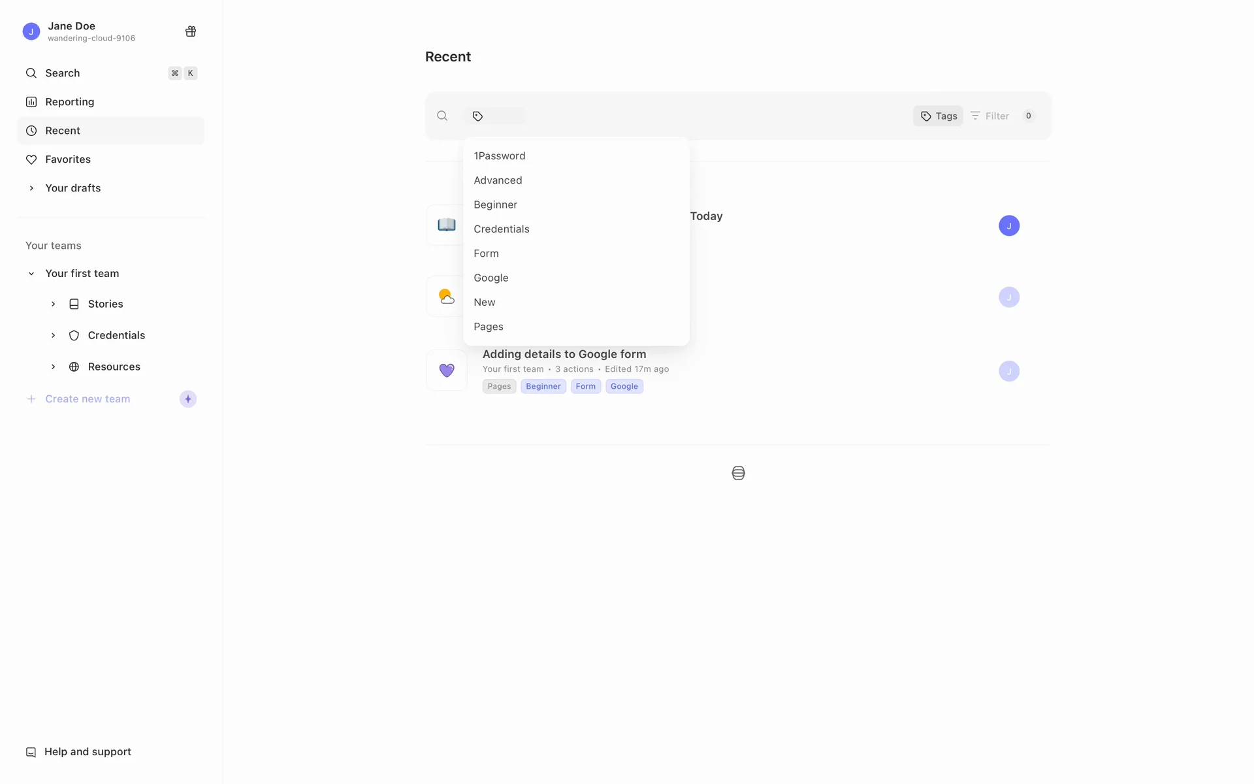This screenshot has height=784, width=1254.
Task: Open Reporting from the sidebar
Action: (69, 102)
